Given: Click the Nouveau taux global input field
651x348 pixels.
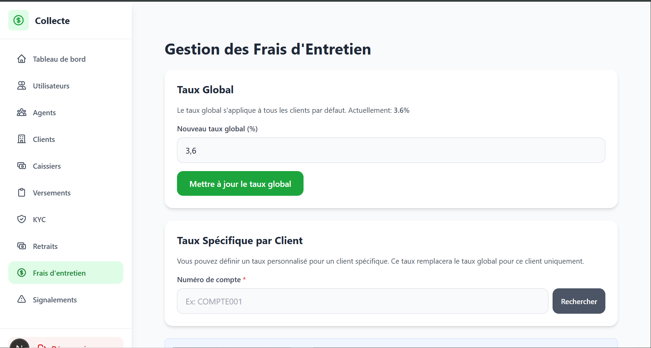Looking at the screenshot, I should click(391, 150).
